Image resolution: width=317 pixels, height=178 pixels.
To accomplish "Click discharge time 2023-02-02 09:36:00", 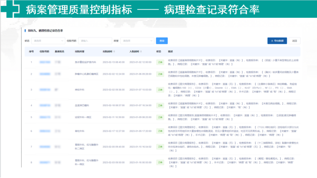I will (114, 90).
